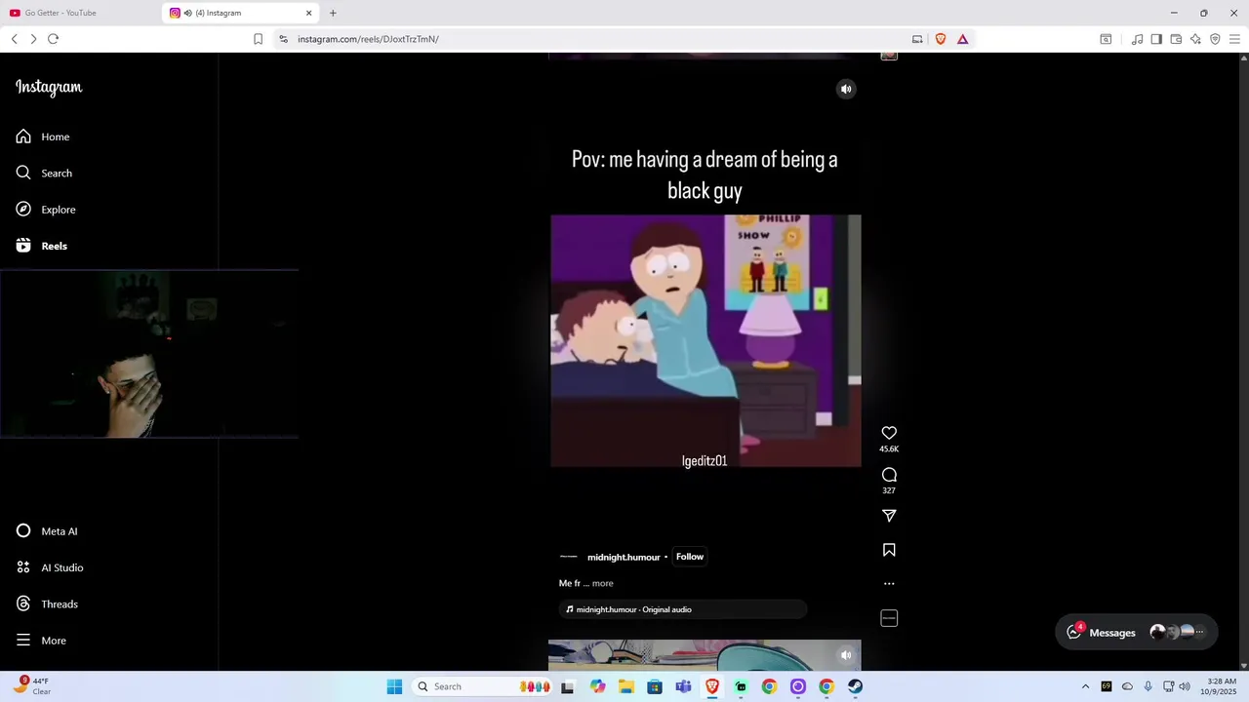Image resolution: width=1249 pixels, height=702 pixels.
Task: Show hidden system tray icons
Action: click(1085, 686)
